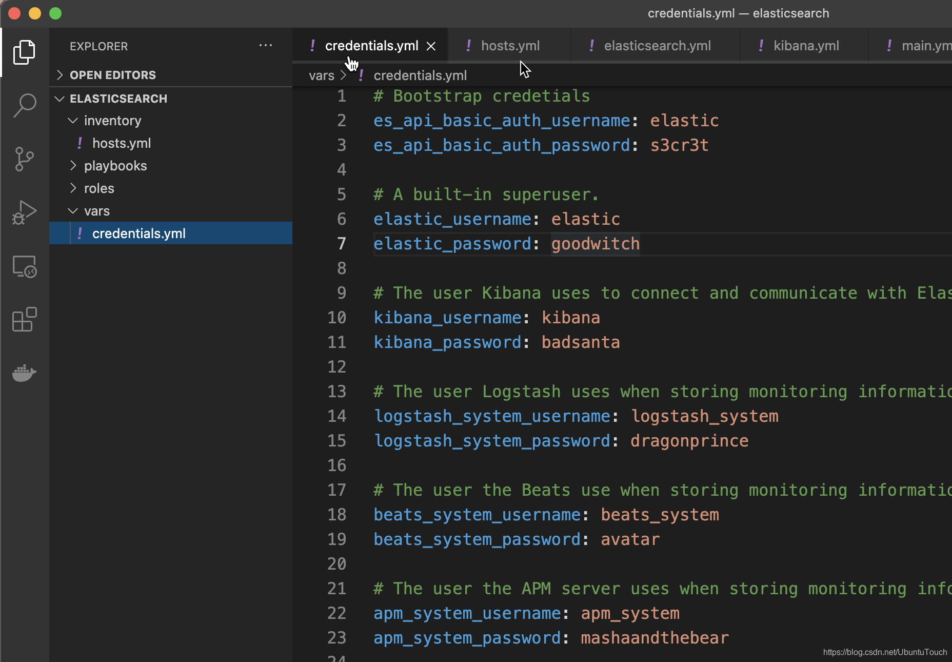Open the Search view icon
The height and width of the screenshot is (662, 952).
pyautogui.click(x=24, y=105)
